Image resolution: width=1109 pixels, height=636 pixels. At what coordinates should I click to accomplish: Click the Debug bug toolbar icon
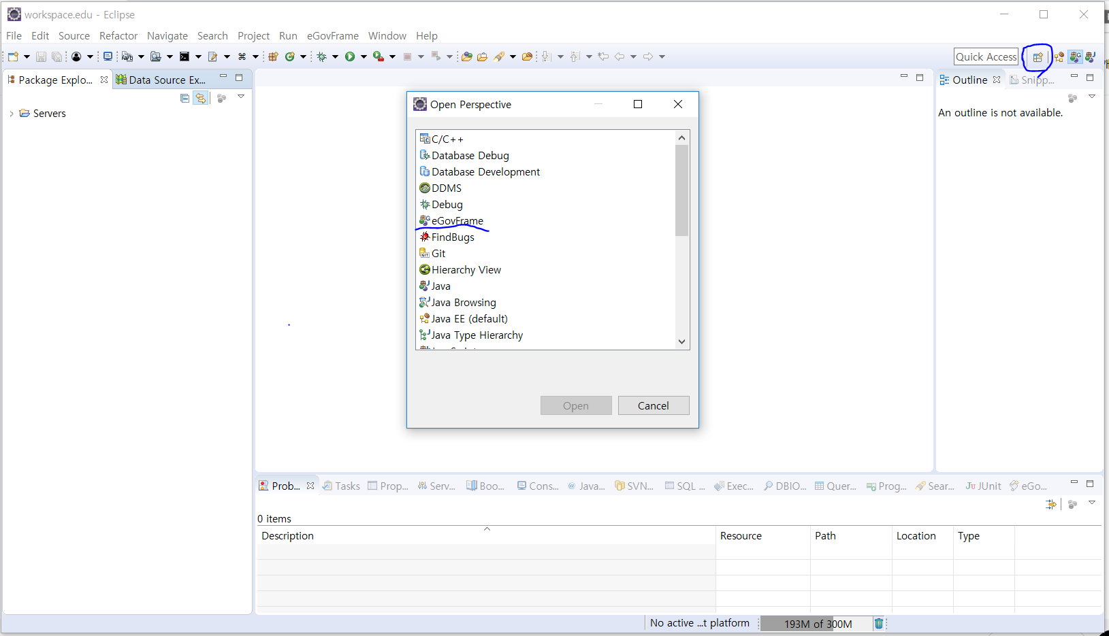pyautogui.click(x=322, y=56)
